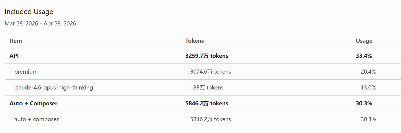Click the non-bold 30.3% sub-row usage value

pos(368,119)
